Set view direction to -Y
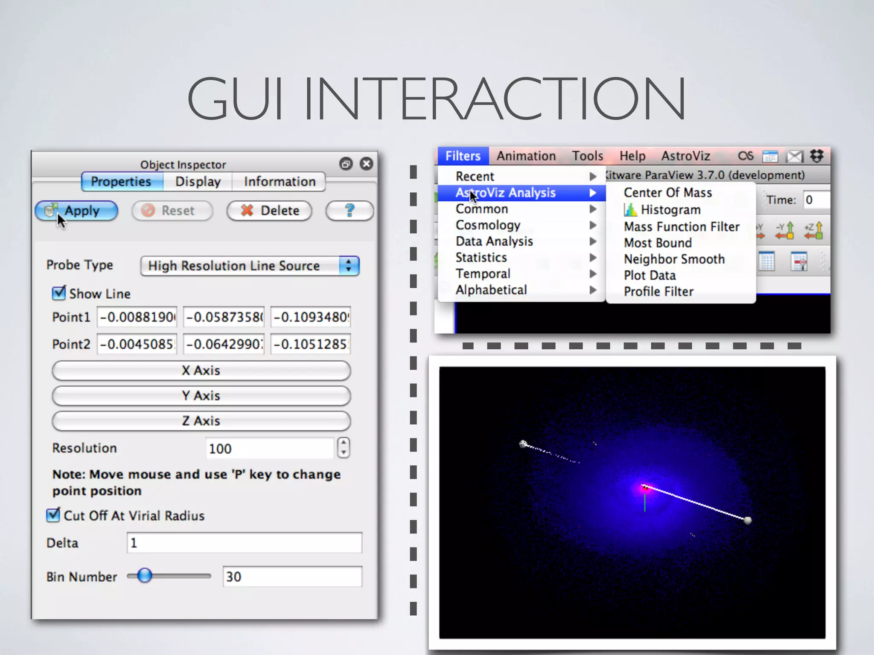 pos(785,231)
